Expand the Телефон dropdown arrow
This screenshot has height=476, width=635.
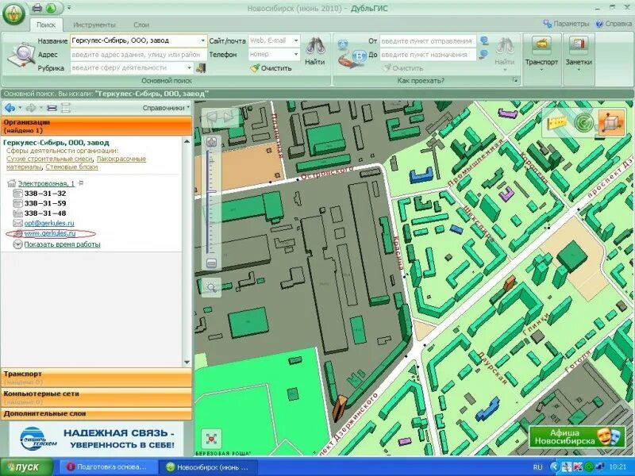click(x=296, y=54)
